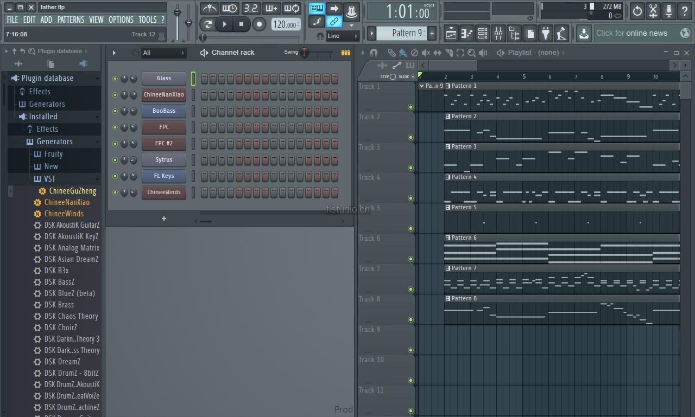Select ChineeGuZheng plugin in browser
Image resolution: width=695 pixels, height=417 pixels.
click(x=72, y=191)
